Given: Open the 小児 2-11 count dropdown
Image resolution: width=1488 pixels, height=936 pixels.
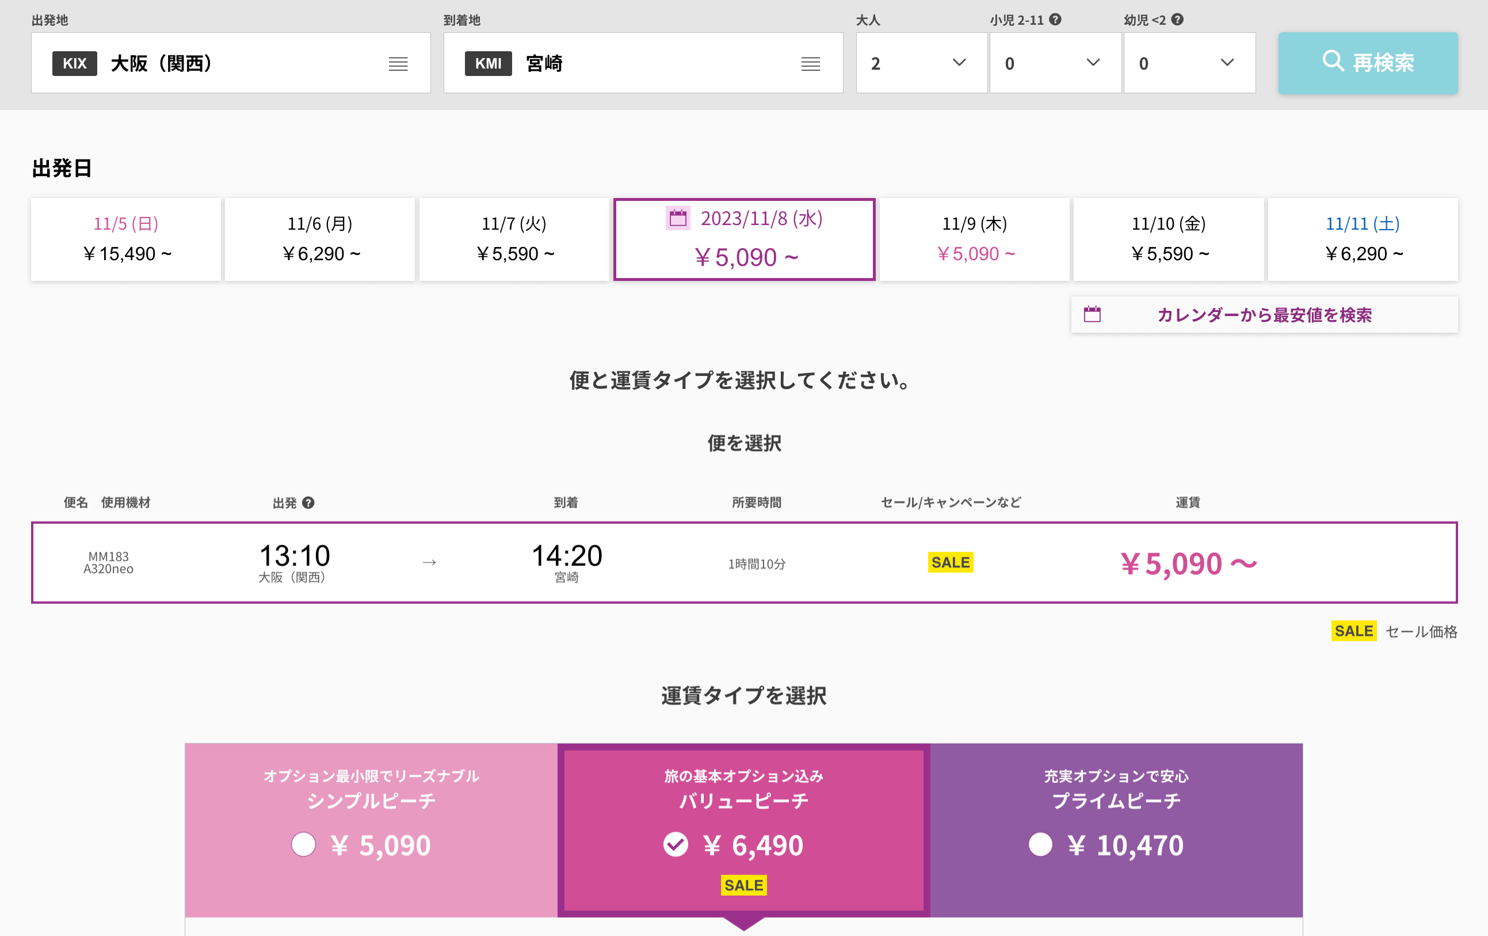Looking at the screenshot, I should (x=1055, y=63).
